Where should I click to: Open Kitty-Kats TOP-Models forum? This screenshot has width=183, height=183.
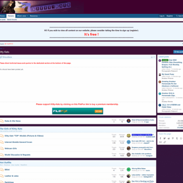click(24, 136)
